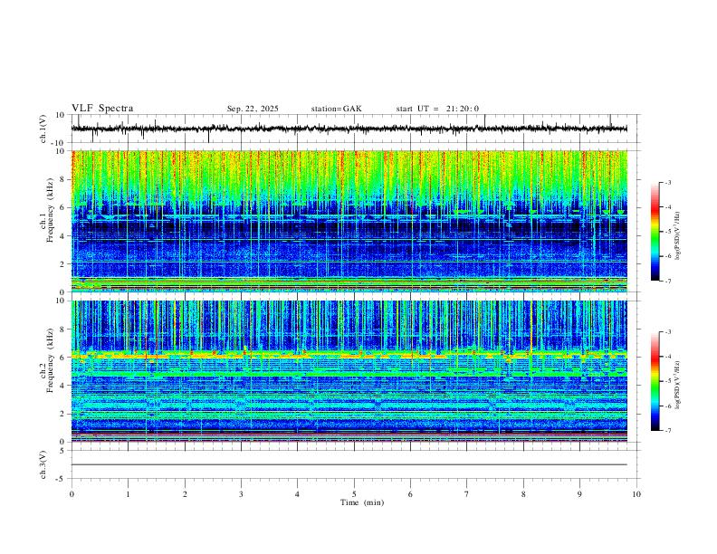
Task: Click time-axis tick label '9'
Action: point(579,494)
